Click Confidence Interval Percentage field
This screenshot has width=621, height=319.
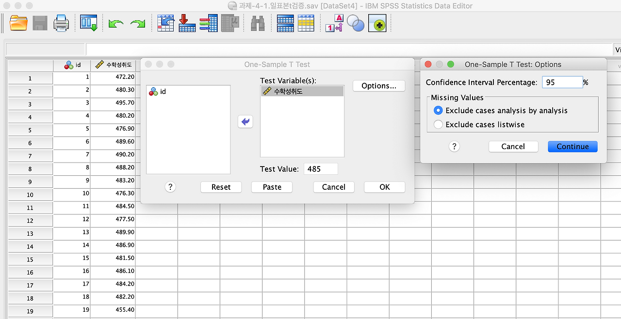(x=562, y=82)
